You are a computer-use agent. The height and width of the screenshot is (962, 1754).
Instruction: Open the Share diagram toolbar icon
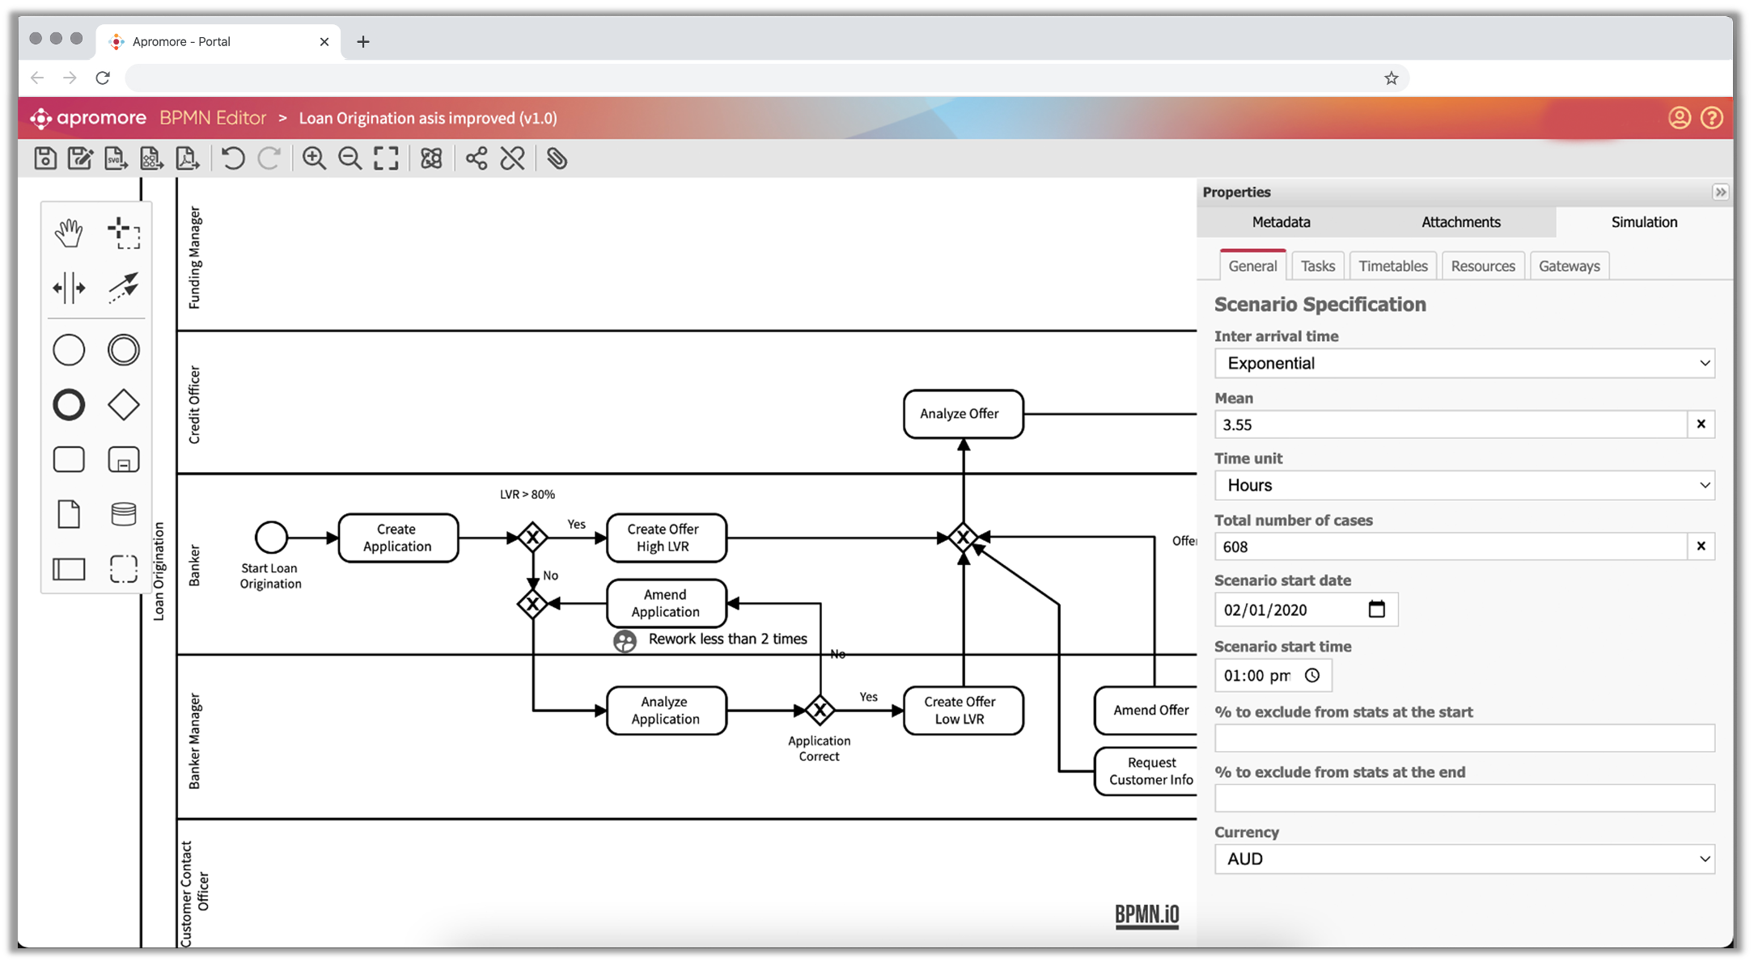[477, 158]
